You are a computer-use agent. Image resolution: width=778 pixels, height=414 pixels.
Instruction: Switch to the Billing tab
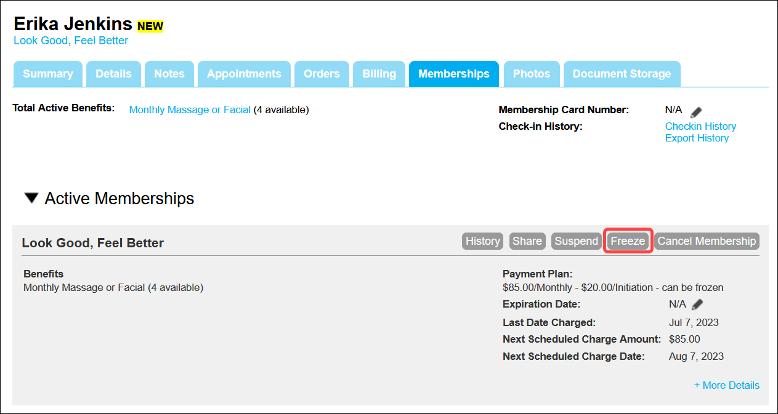[x=379, y=74]
